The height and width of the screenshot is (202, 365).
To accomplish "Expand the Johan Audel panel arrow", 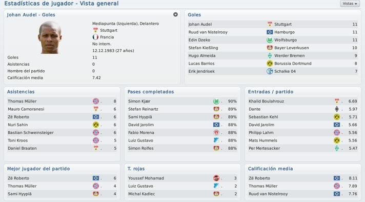I will coord(175,14).
